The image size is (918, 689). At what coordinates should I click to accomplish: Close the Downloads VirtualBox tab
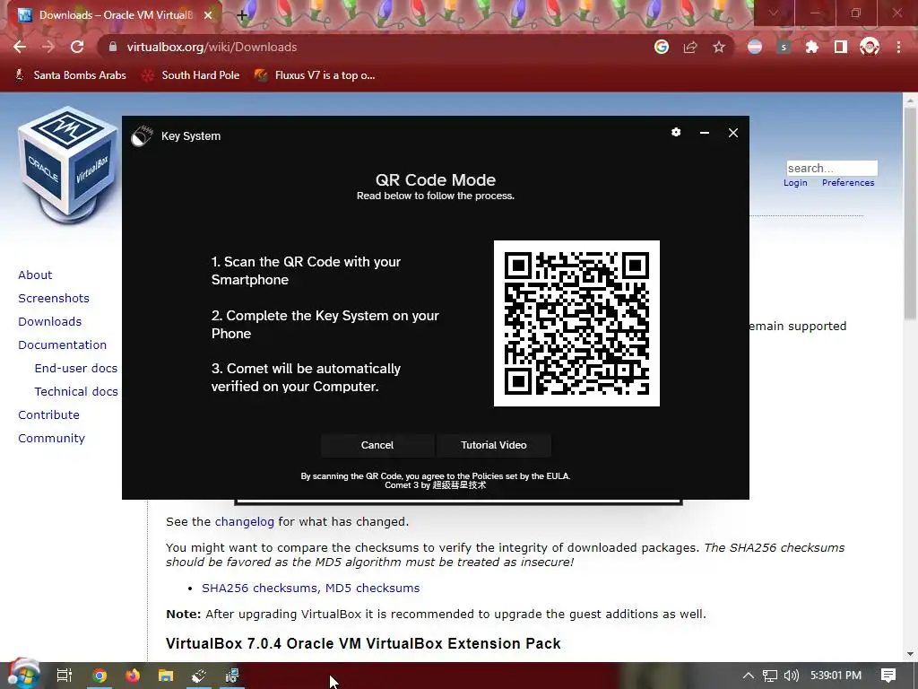click(x=208, y=15)
